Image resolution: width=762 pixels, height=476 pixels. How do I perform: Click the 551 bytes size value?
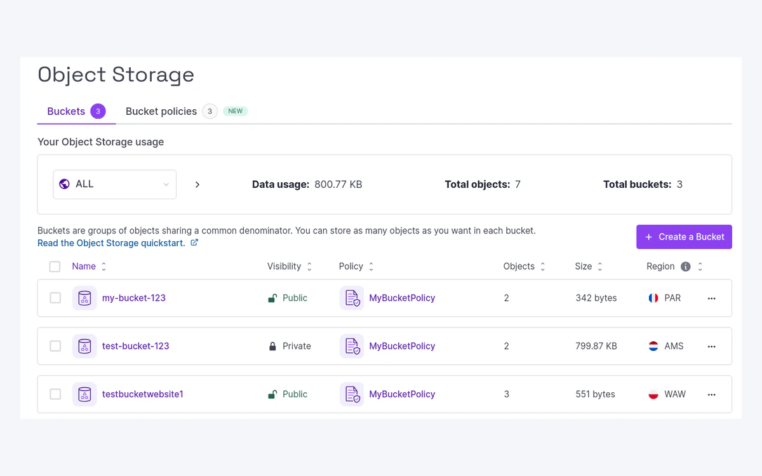pos(595,395)
